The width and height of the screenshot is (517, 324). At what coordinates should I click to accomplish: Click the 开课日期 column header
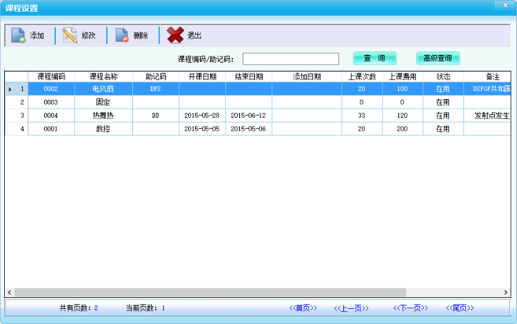203,76
